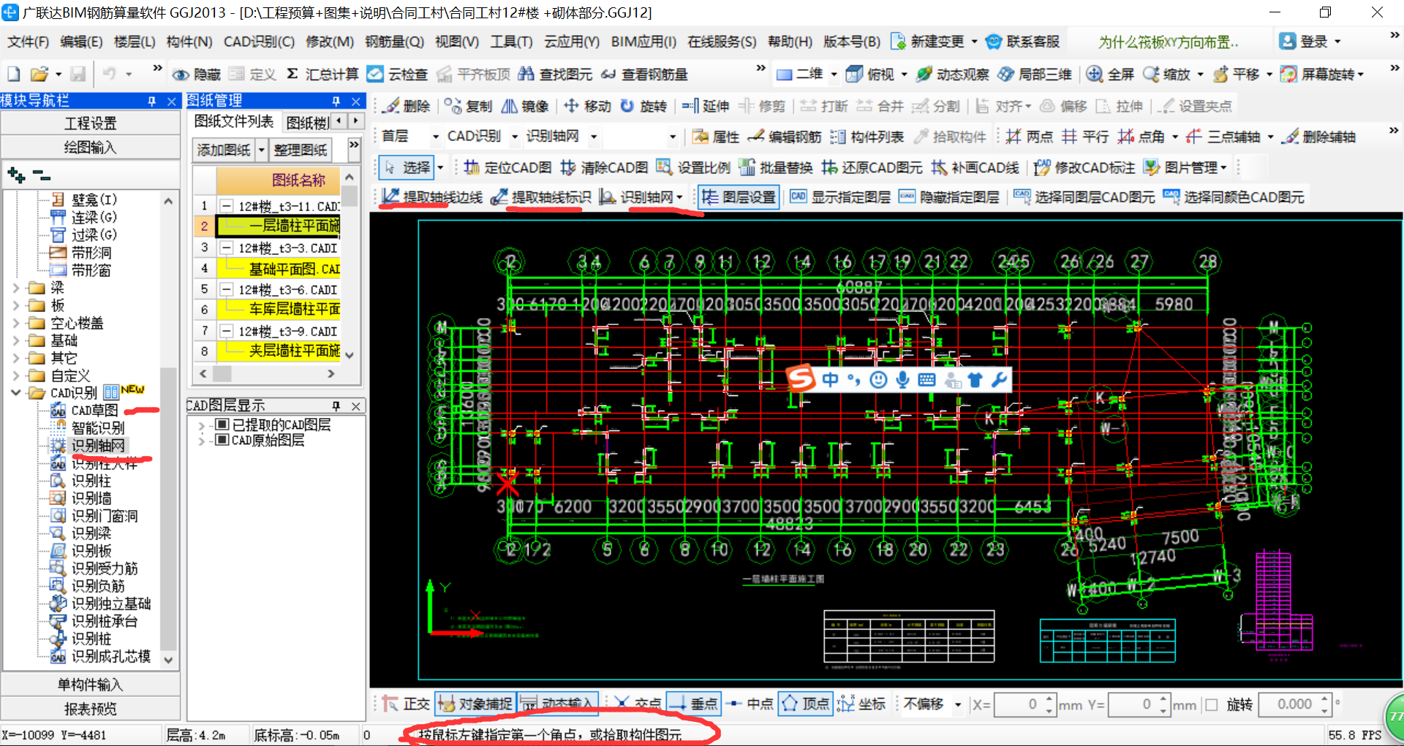
Task: Expand the 梁 tree folder
Action: point(16,288)
